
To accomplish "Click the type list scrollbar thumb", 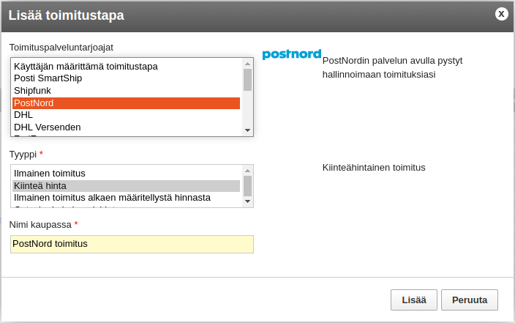I will coord(248,186).
